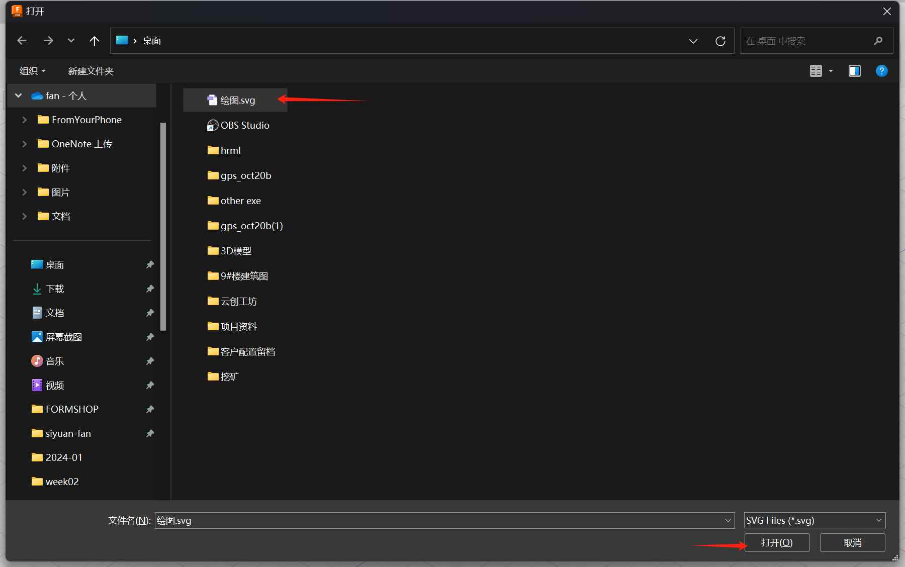This screenshot has width=905, height=567.
Task: Expand the OneNote 上传 folder
Action: coord(24,144)
